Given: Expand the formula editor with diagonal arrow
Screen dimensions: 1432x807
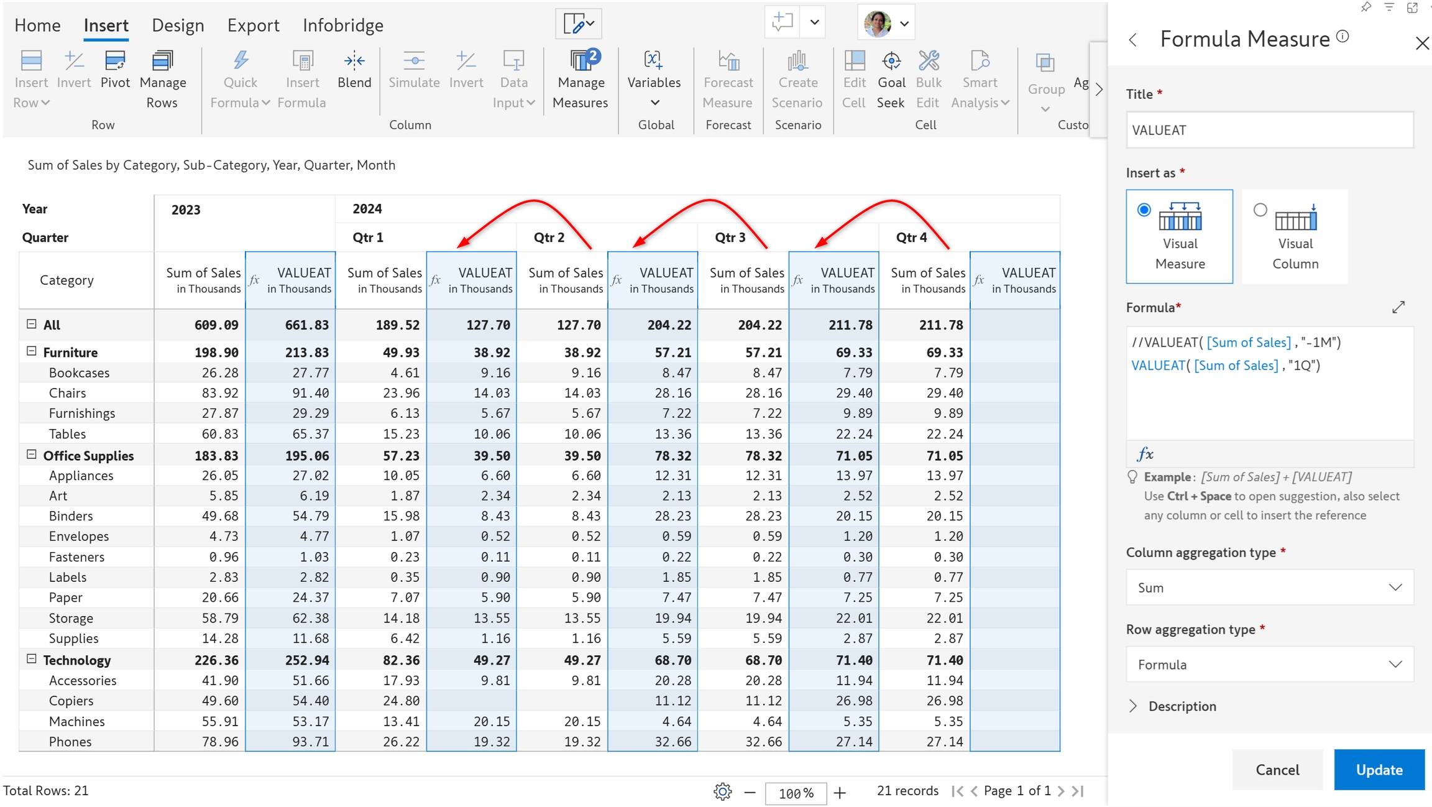Looking at the screenshot, I should 1398,307.
